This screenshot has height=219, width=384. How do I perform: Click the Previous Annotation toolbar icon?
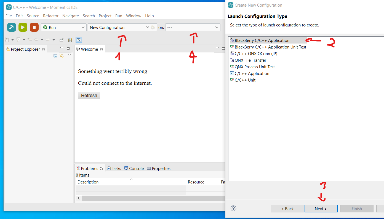pos(18,40)
